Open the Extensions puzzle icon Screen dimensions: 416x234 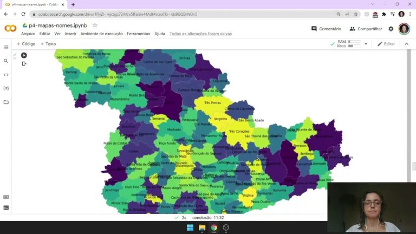[384, 14]
